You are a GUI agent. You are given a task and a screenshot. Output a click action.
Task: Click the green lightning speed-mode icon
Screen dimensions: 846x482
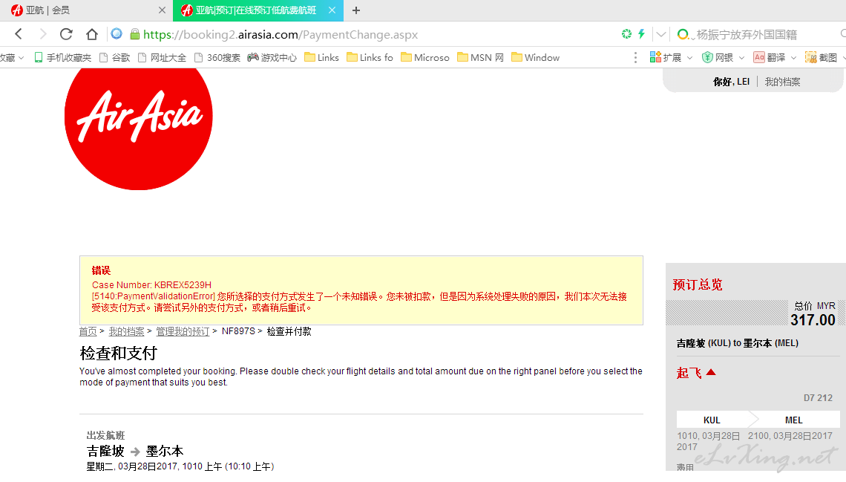tap(641, 34)
